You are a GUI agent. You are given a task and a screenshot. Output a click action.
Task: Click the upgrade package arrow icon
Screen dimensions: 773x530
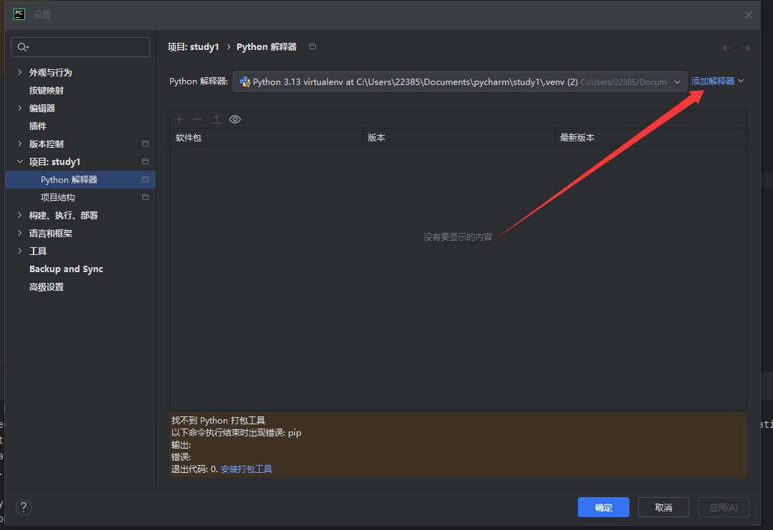[x=216, y=119]
